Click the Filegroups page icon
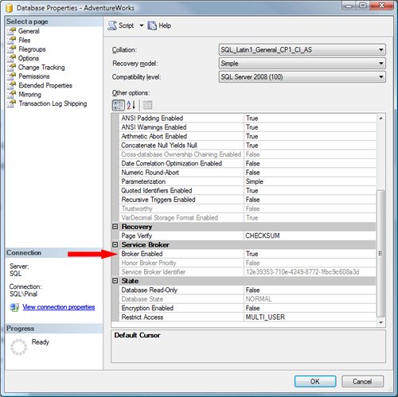 click(x=11, y=49)
